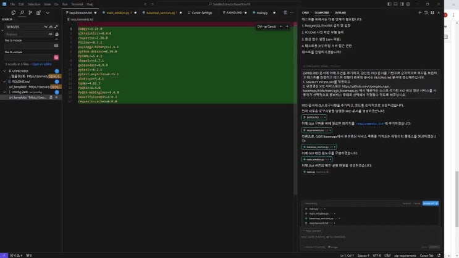Close the composer side panel
Viewport: 459px width, 258px height.
click(439, 13)
